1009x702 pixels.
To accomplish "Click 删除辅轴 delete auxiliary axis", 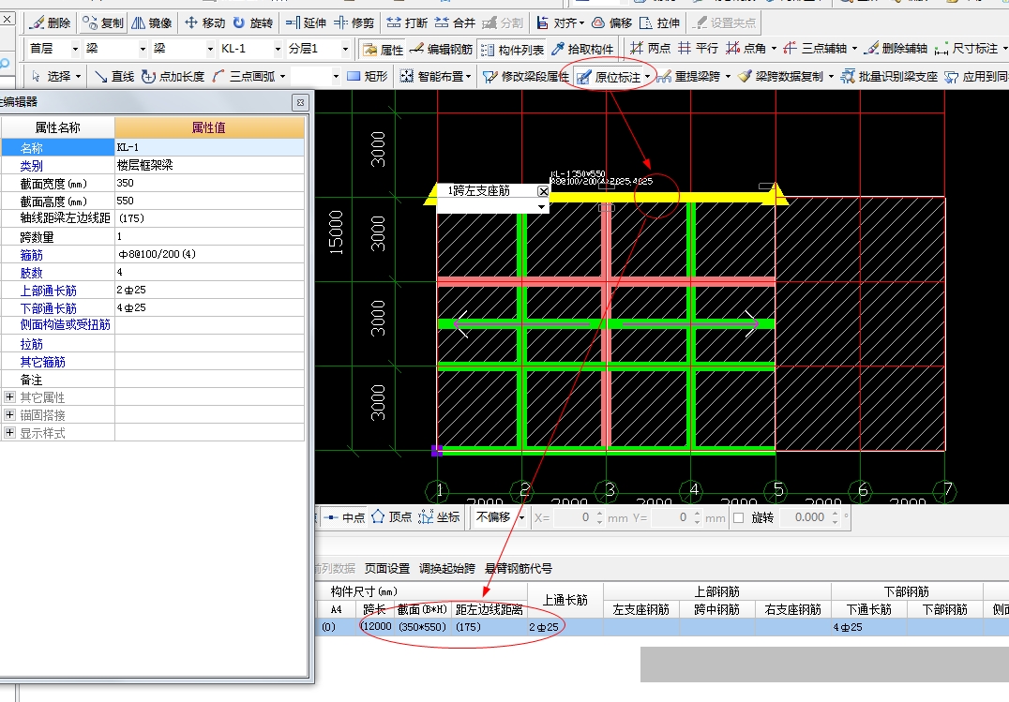I will tap(896, 48).
